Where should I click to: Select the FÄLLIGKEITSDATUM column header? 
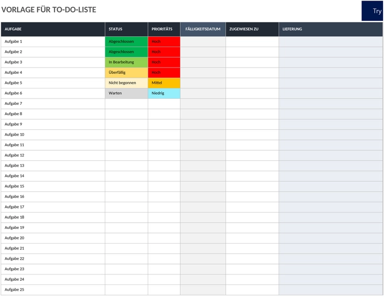(x=203, y=29)
